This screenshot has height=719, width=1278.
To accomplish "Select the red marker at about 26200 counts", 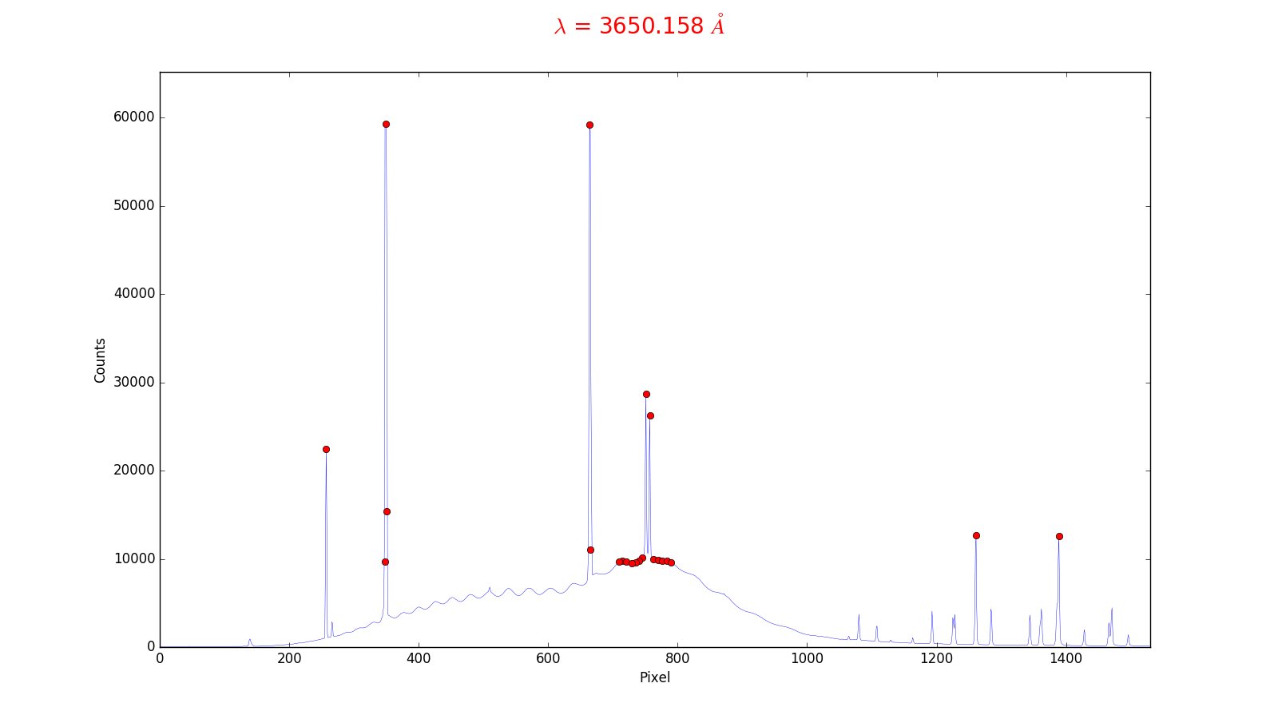I will [x=650, y=415].
